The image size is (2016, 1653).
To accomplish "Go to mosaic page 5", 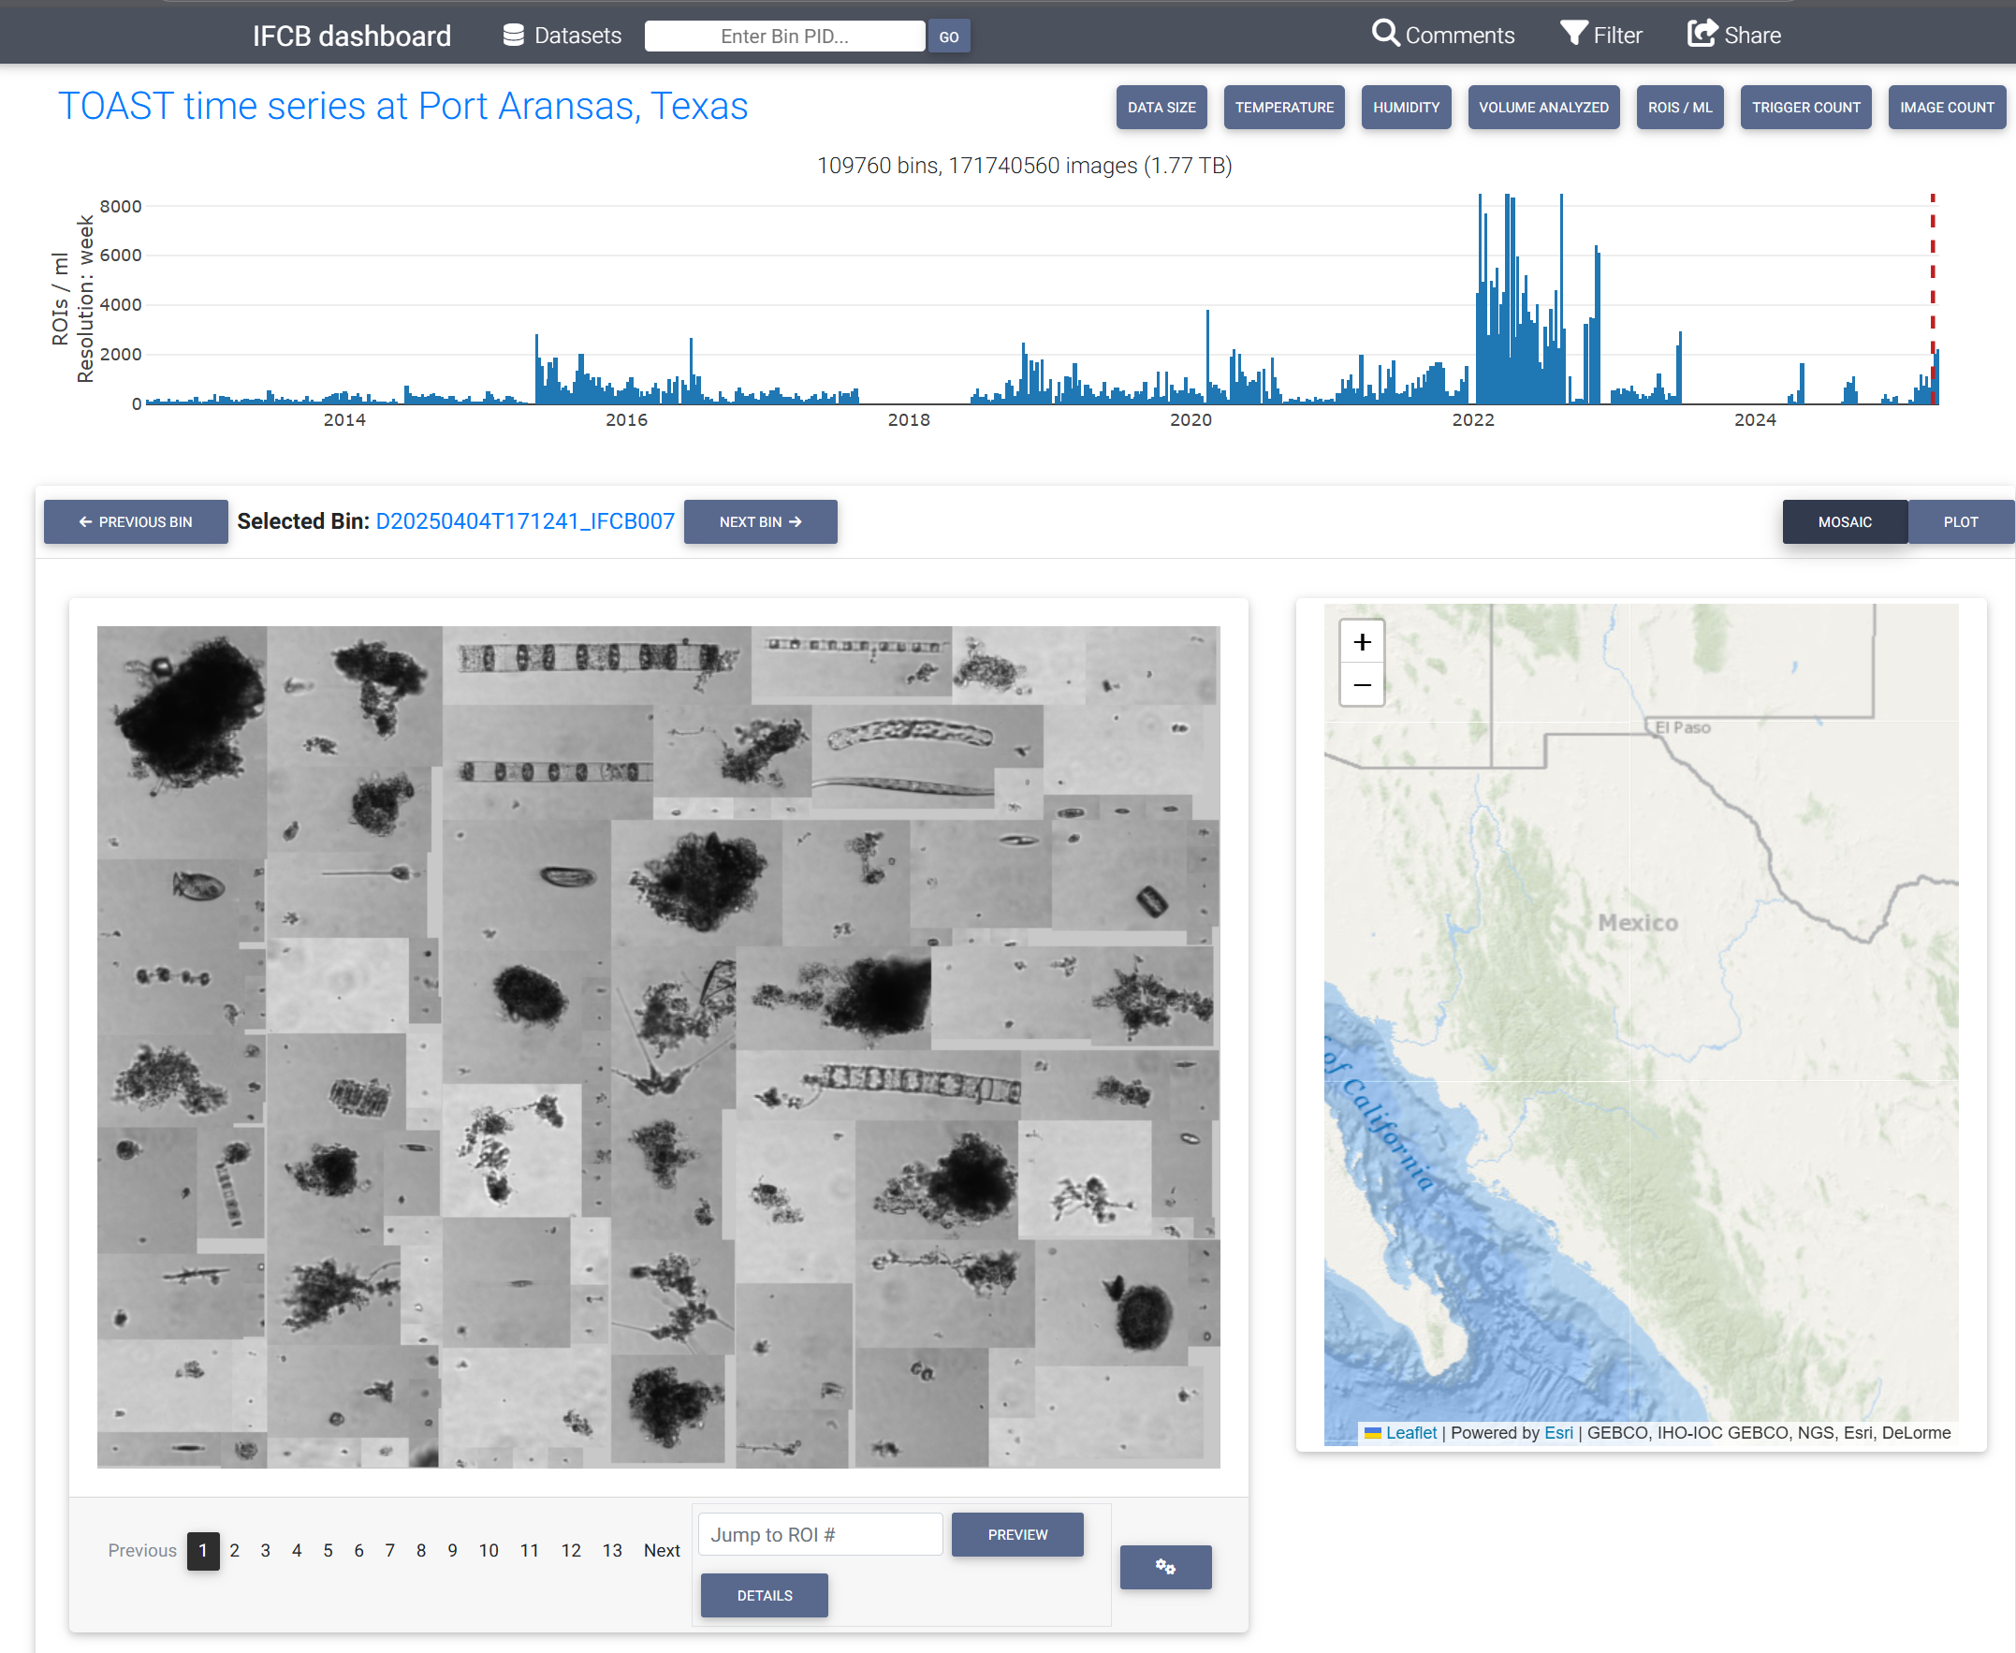I will coord(328,1550).
